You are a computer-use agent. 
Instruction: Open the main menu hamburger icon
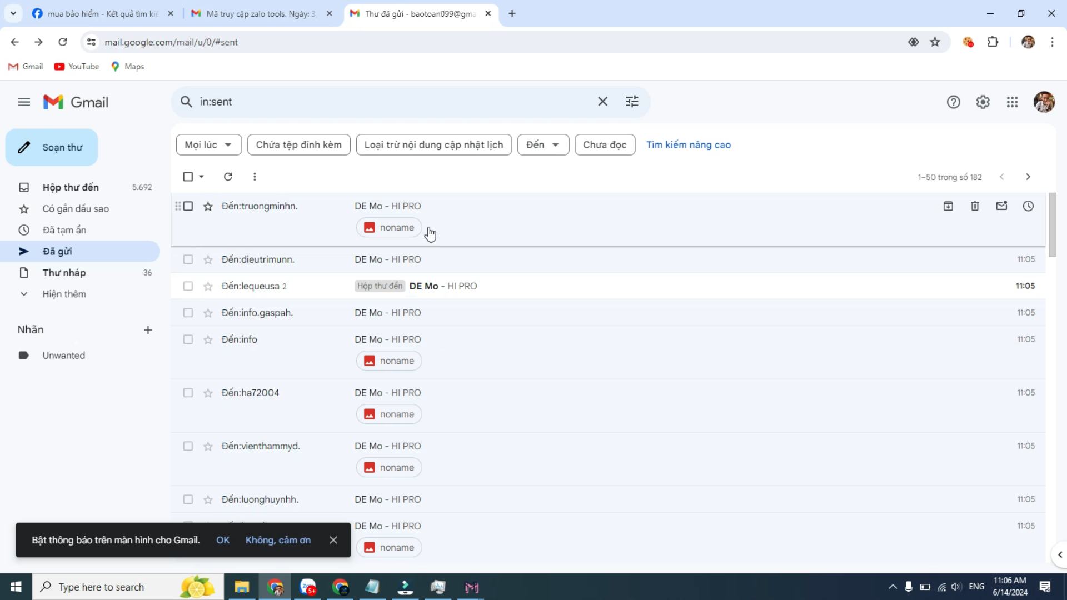click(24, 102)
